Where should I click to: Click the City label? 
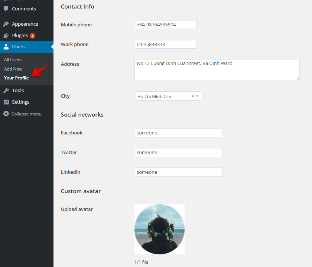pos(65,96)
